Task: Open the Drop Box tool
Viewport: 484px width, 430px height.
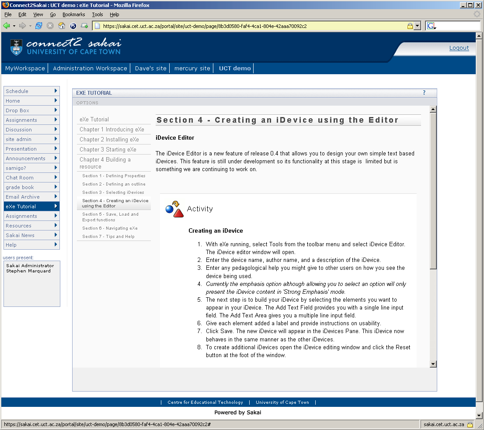Action: pyautogui.click(x=31, y=110)
